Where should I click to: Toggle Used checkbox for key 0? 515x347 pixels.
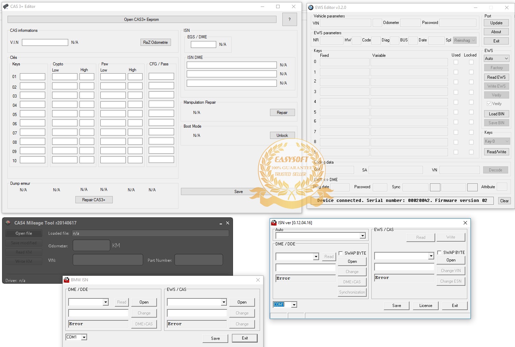456,62
